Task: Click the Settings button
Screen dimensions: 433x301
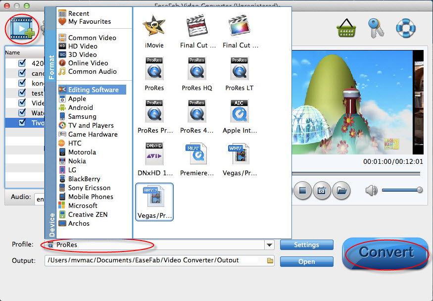Action: coord(306,245)
